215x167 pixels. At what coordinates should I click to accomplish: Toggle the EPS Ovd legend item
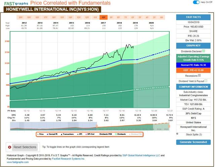pyautogui.click(x=90, y=134)
